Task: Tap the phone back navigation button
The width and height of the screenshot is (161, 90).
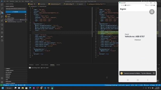Action: point(148,80)
